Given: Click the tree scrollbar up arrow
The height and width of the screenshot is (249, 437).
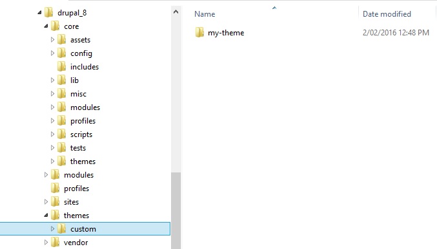Looking at the screenshot, I should coord(176,12).
